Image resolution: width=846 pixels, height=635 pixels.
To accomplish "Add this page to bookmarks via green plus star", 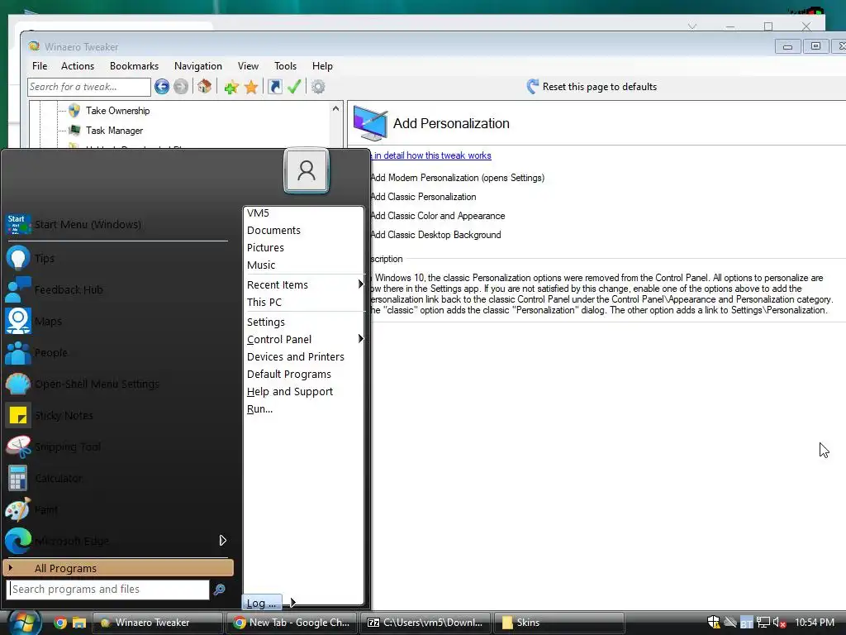I will 231,87.
